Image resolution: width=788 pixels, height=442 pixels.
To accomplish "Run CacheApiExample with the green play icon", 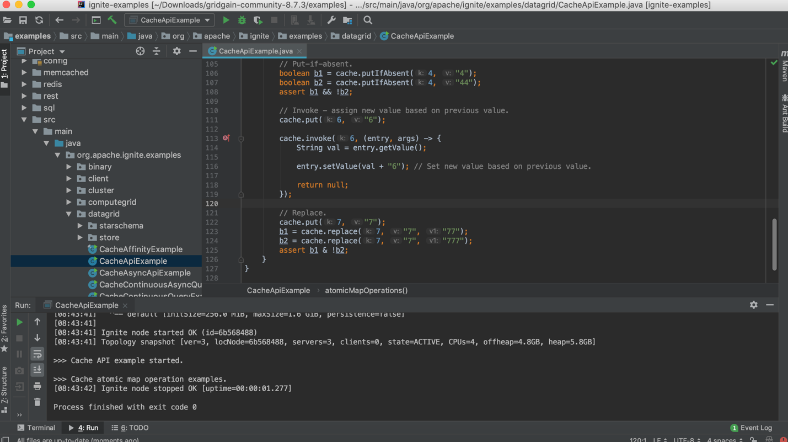I will pos(226,20).
